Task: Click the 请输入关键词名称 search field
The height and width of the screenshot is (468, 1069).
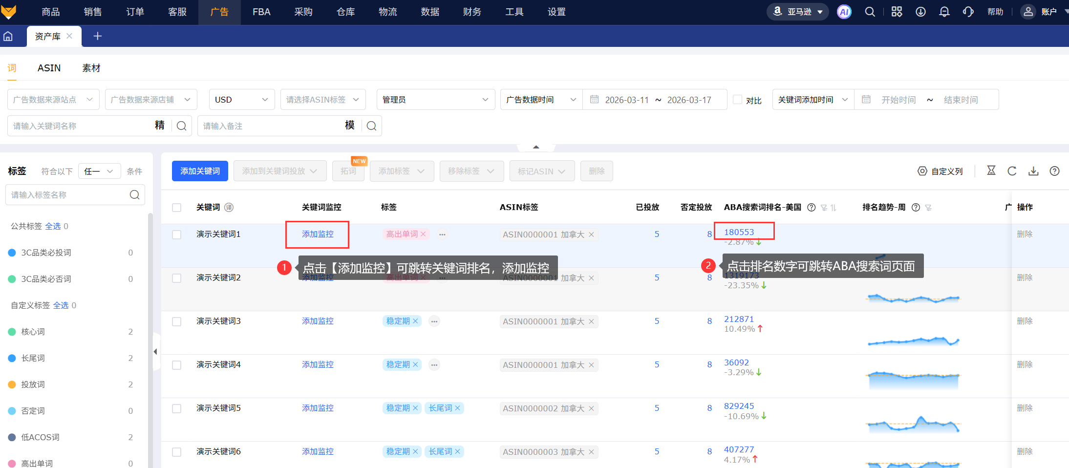Action: coord(81,126)
